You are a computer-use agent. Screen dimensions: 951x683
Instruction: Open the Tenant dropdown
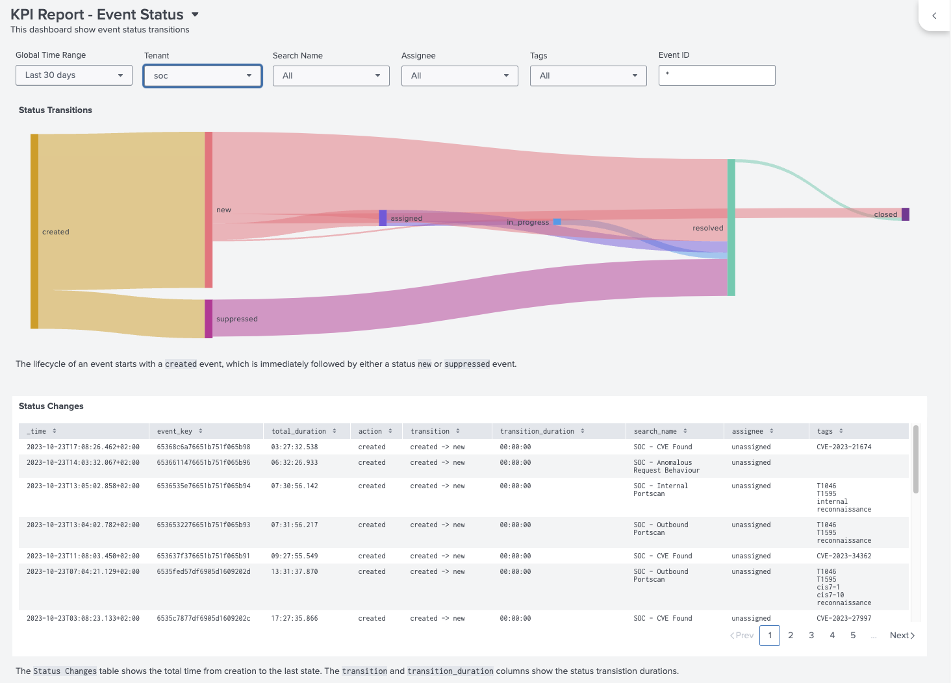click(x=202, y=75)
